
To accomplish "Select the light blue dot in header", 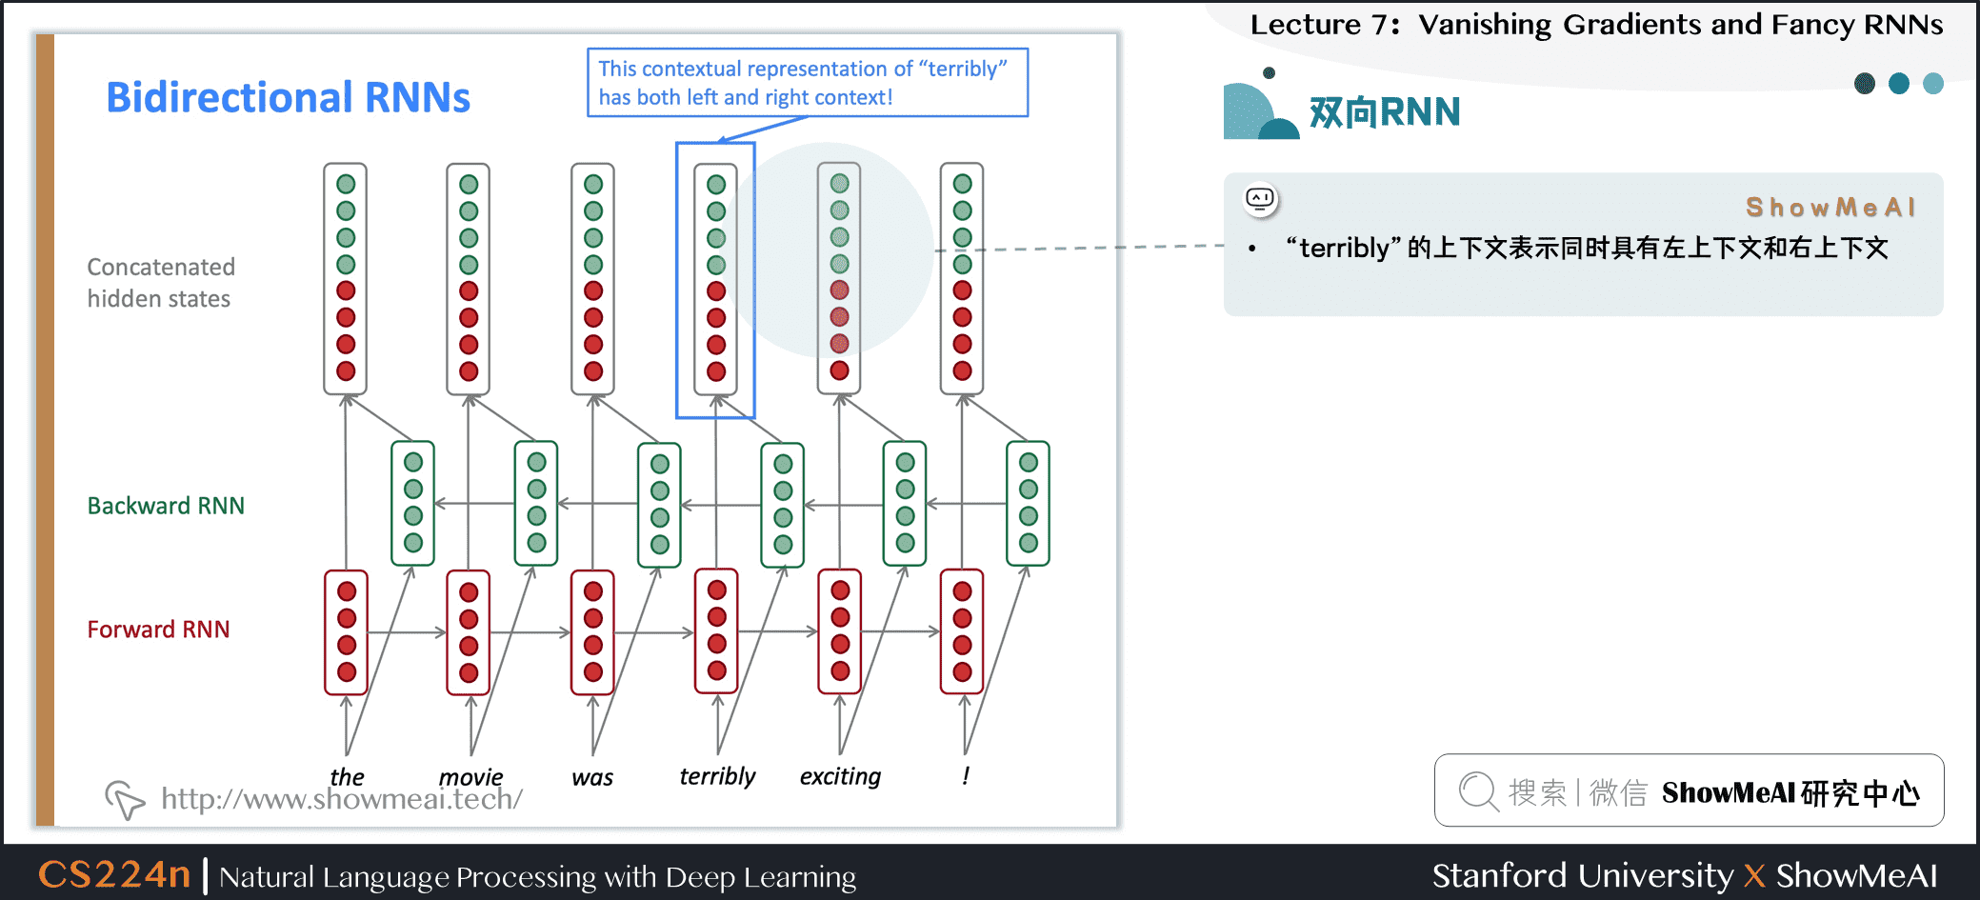I will pos(1933,84).
